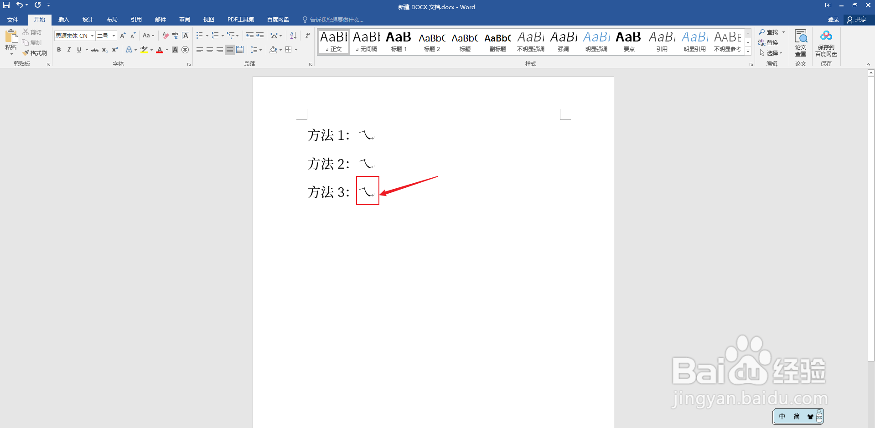Show or hide paragraph marks

click(307, 36)
